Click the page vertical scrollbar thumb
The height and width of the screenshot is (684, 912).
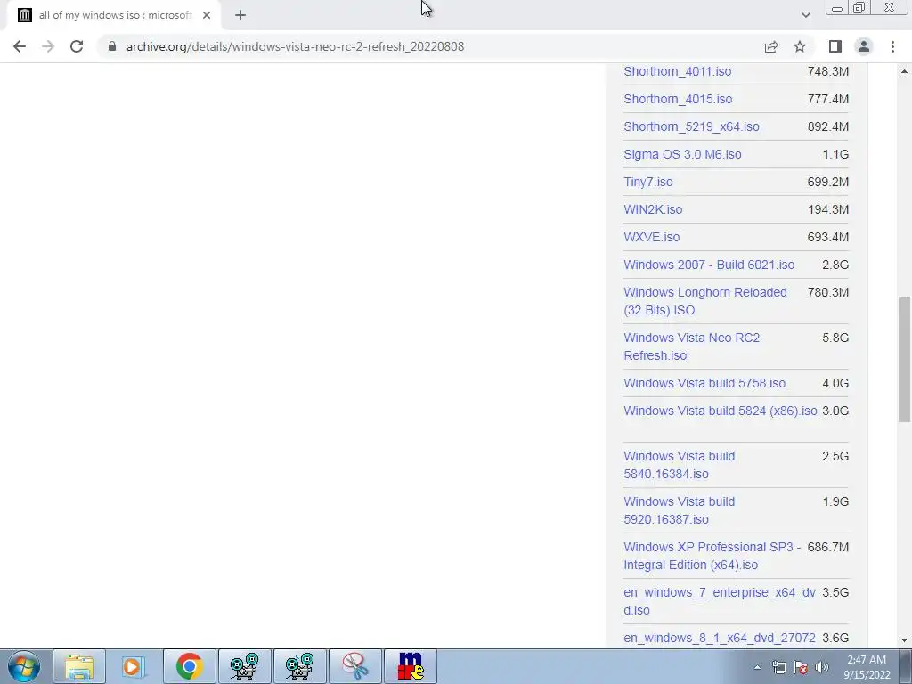pyautogui.click(x=904, y=359)
